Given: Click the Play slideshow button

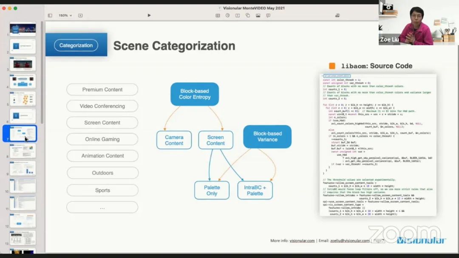Looking at the screenshot, I should point(149,15).
